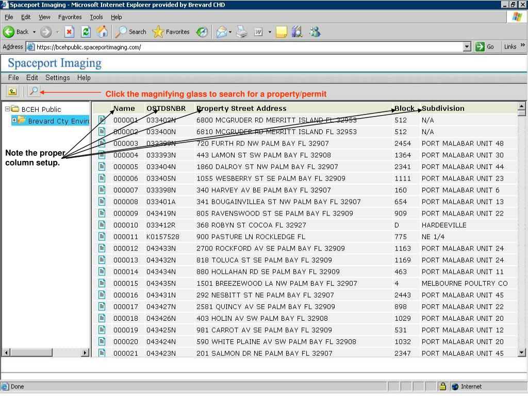This screenshot has height=396, width=528.
Task: Click the up-folder icon in Spaceport toolbar
Action: tap(12, 91)
